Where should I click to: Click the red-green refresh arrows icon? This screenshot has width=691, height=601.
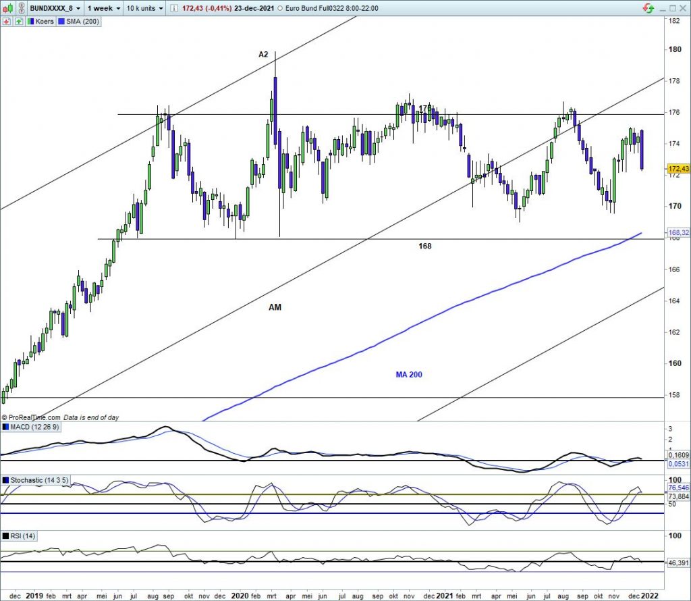(648, 8)
